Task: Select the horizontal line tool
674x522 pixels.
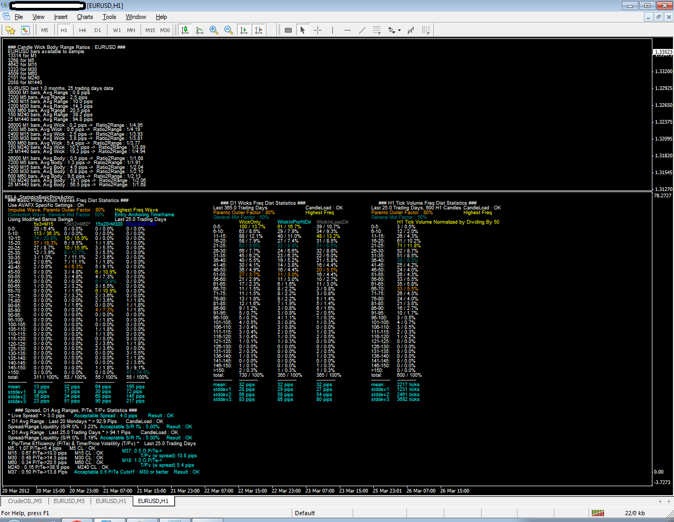Action: click(347, 30)
